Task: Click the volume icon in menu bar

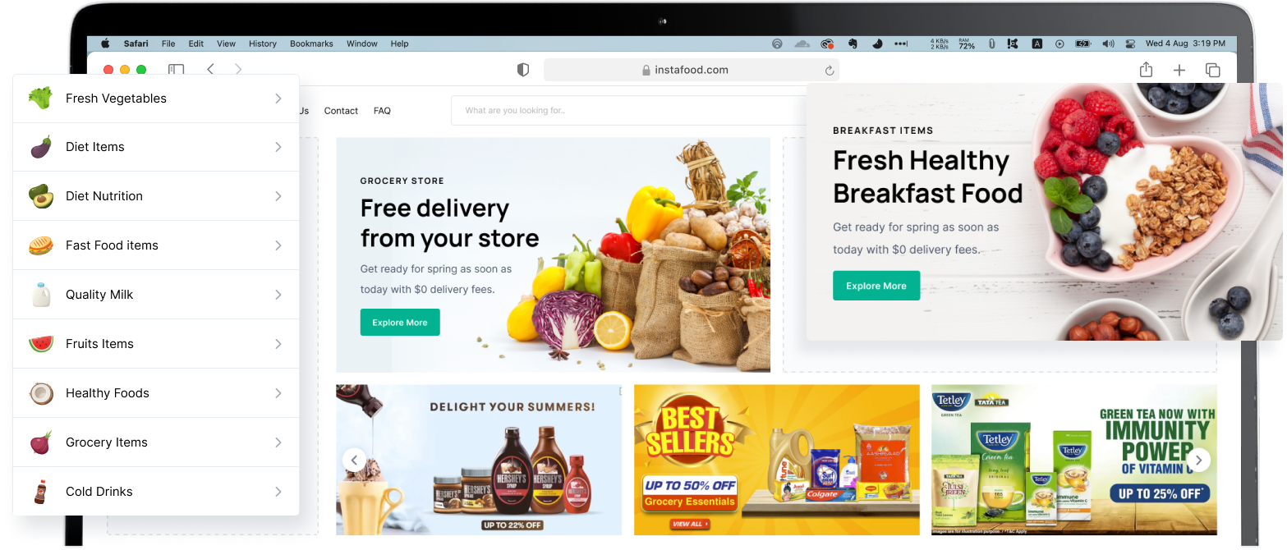Action: click(x=1109, y=44)
